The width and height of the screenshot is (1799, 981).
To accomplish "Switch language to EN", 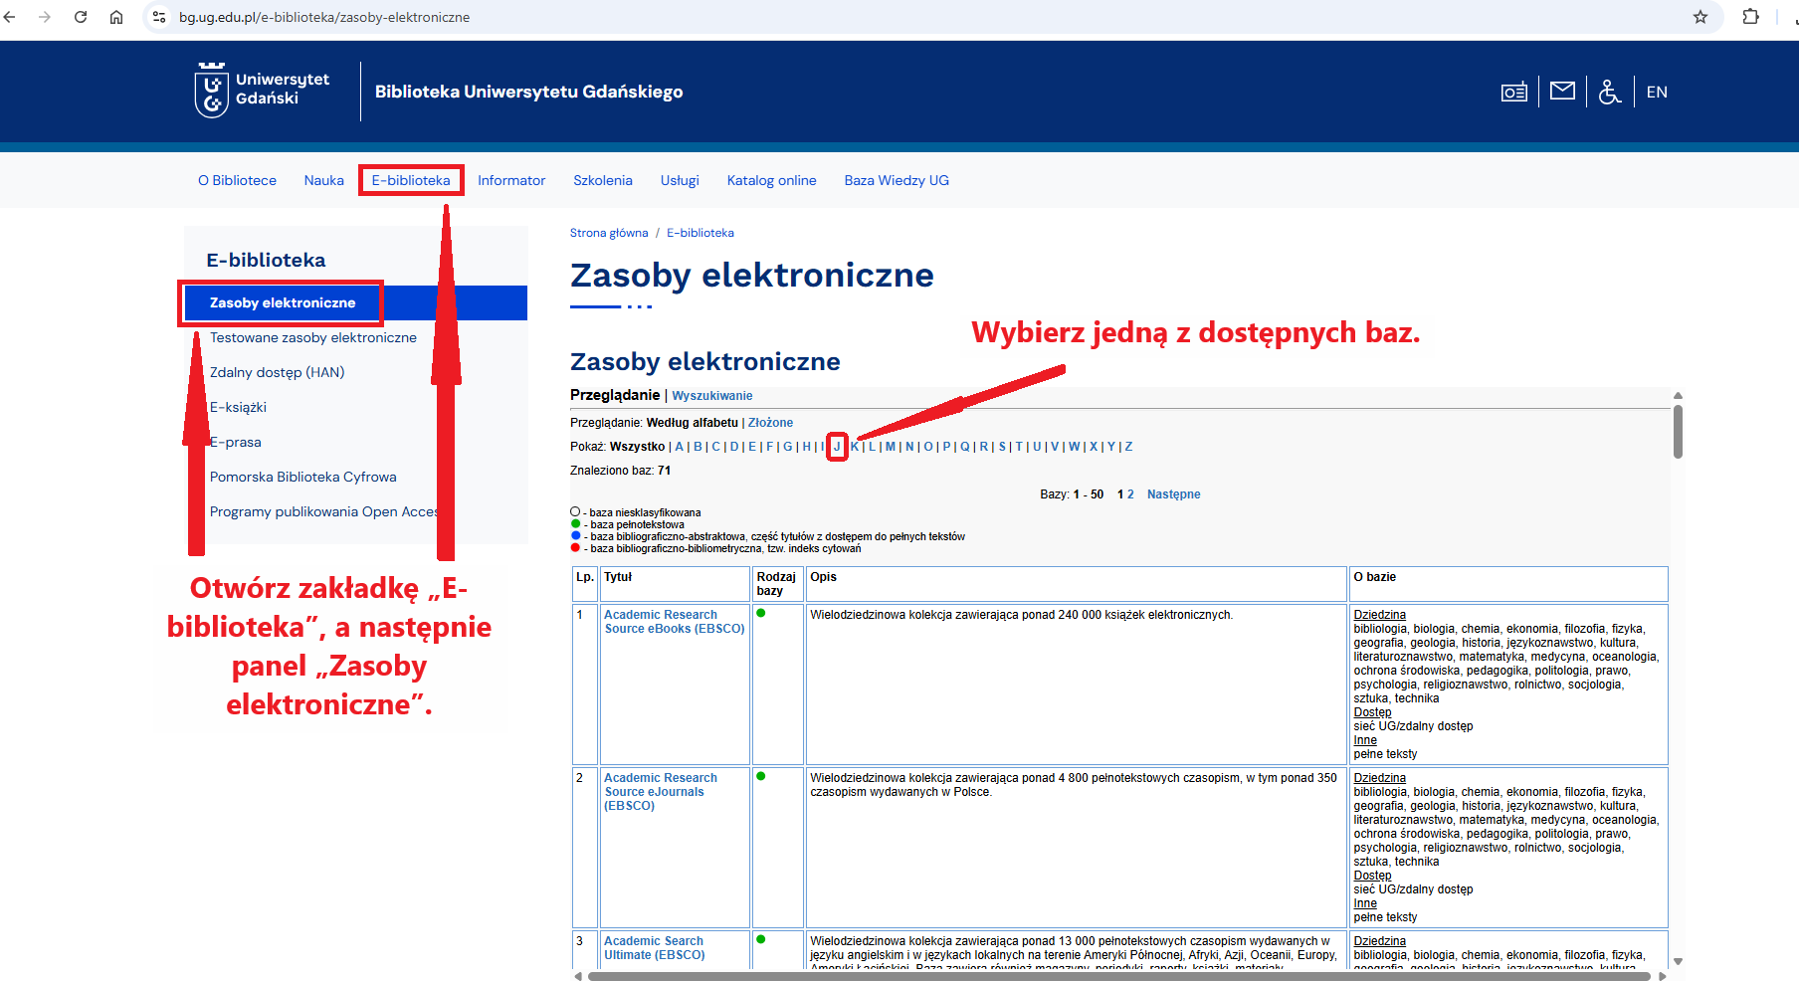I will point(1657,92).
